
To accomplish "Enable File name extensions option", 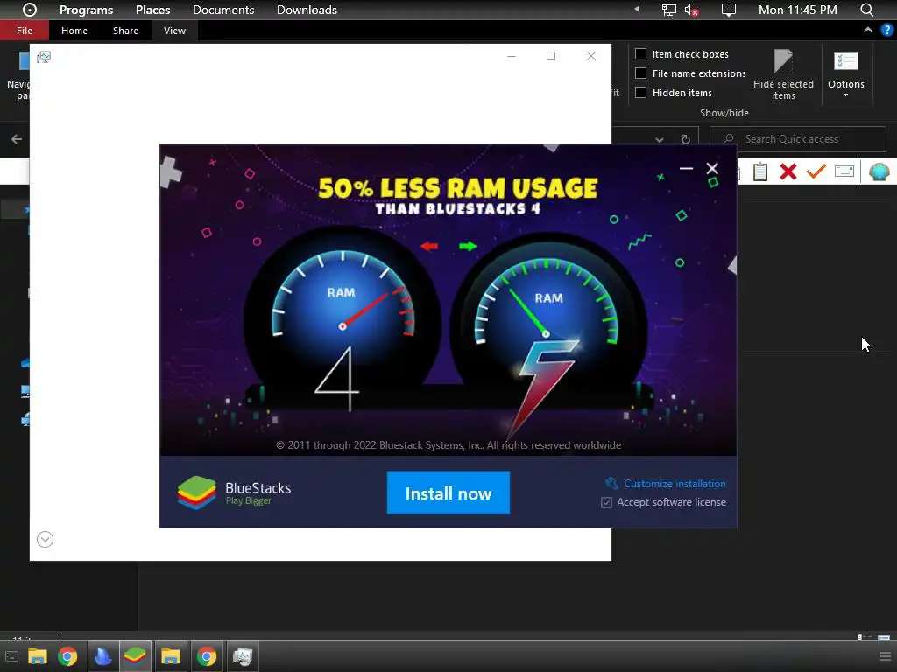I will (640, 73).
